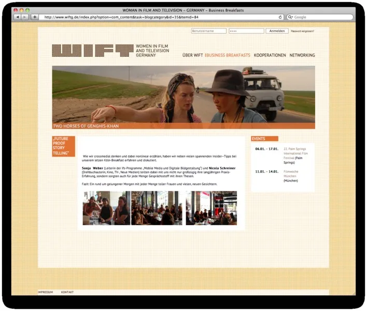Open the Future Proof Story Telling heading

pyautogui.click(x=63, y=146)
